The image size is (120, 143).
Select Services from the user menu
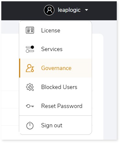coord(56,49)
